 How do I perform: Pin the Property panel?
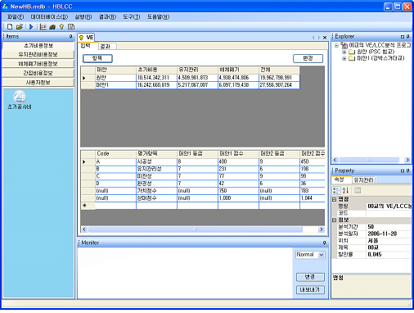coord(408,170)
